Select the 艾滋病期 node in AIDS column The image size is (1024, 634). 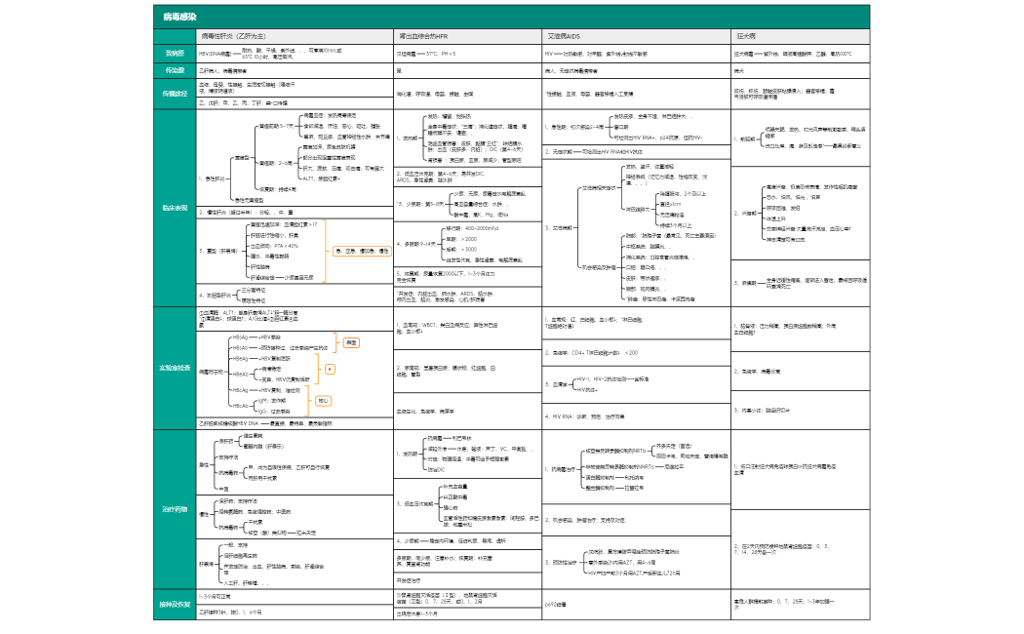(562, 228)
